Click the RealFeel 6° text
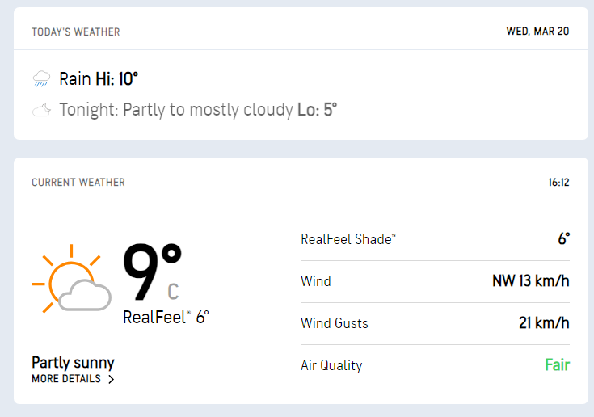 pos(166,317)
